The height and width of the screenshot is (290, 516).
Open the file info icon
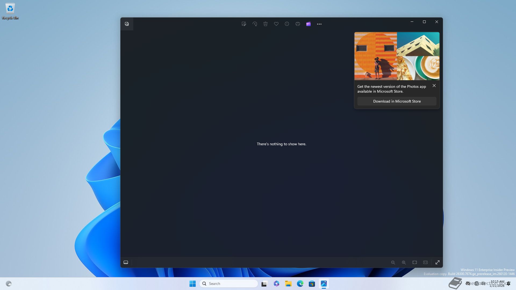coord(287,24)
